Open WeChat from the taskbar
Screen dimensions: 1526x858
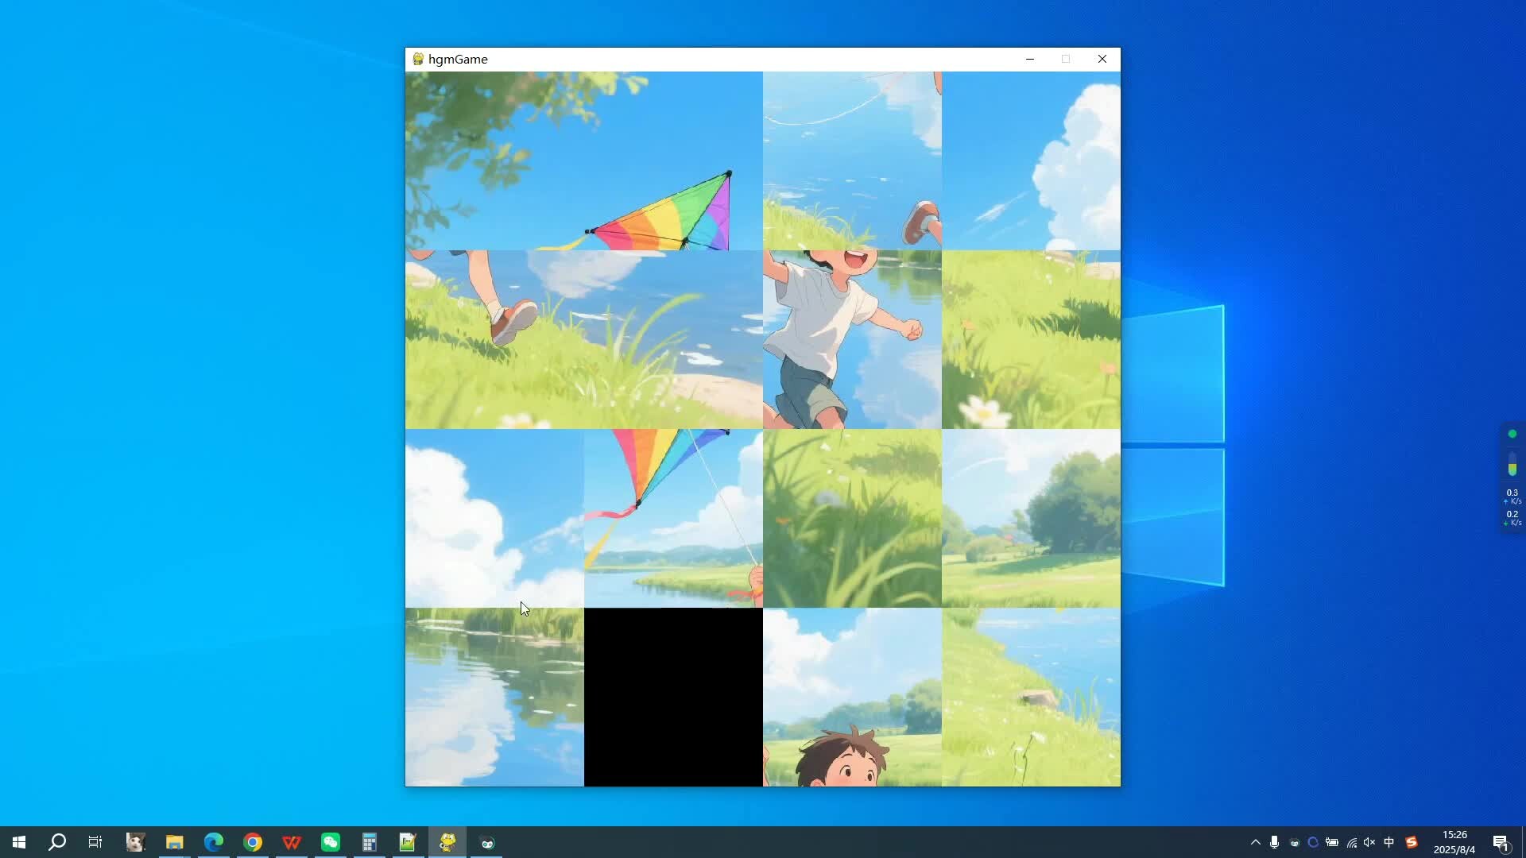click(x=331, y=842)
